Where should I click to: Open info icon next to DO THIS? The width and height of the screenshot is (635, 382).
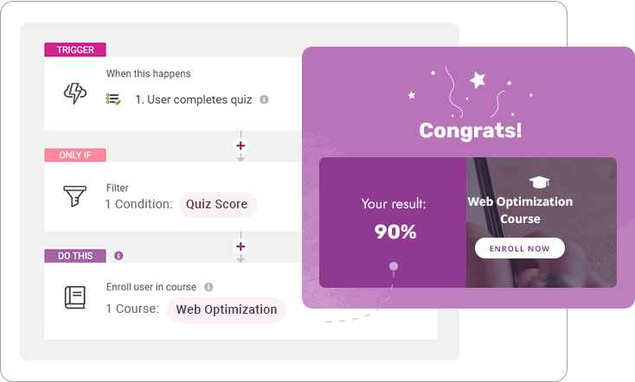coord(119,256)
